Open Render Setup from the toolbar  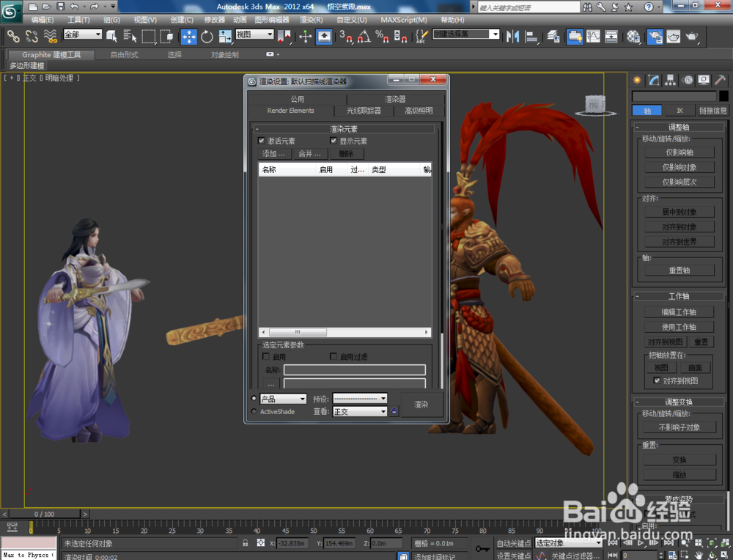(x=655, y=37)
